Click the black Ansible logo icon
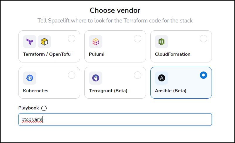The height and width of the screenshot is (143, 235). (161, 78)
